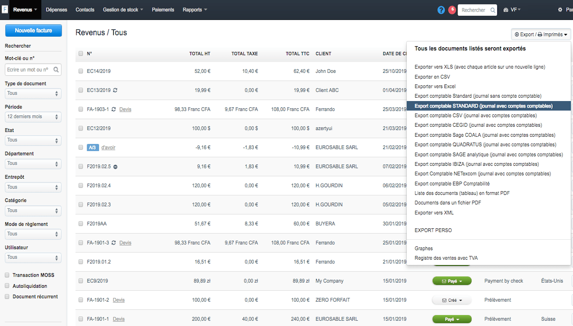The height and width of the screenshot is (326, 573).
Task: Open the Devis link next to FA-1903-1
Action: point(125,109)
